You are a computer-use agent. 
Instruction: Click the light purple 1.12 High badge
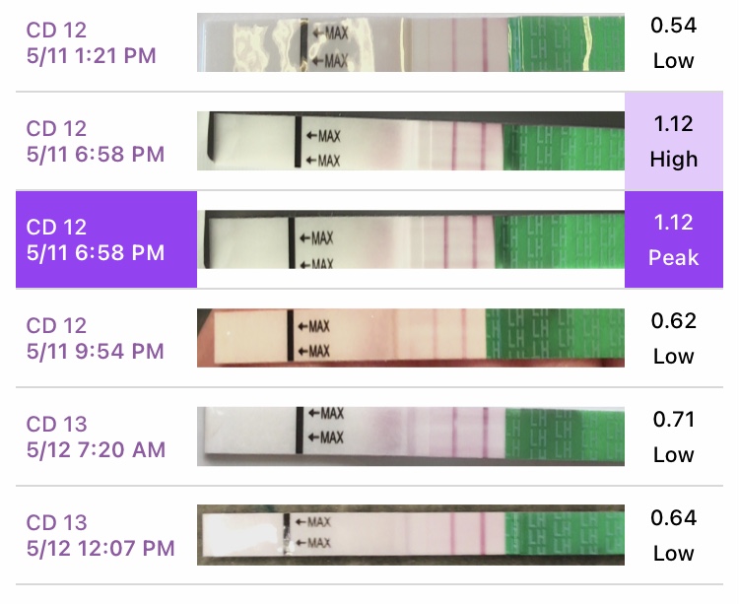click(674, 141)
